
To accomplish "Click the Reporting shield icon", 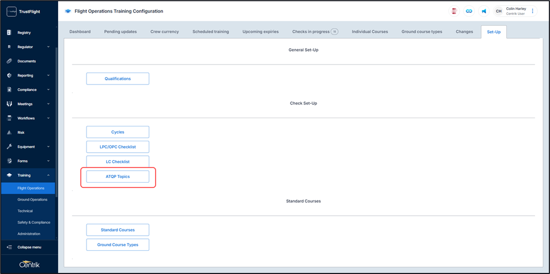I will click(9, 75).
